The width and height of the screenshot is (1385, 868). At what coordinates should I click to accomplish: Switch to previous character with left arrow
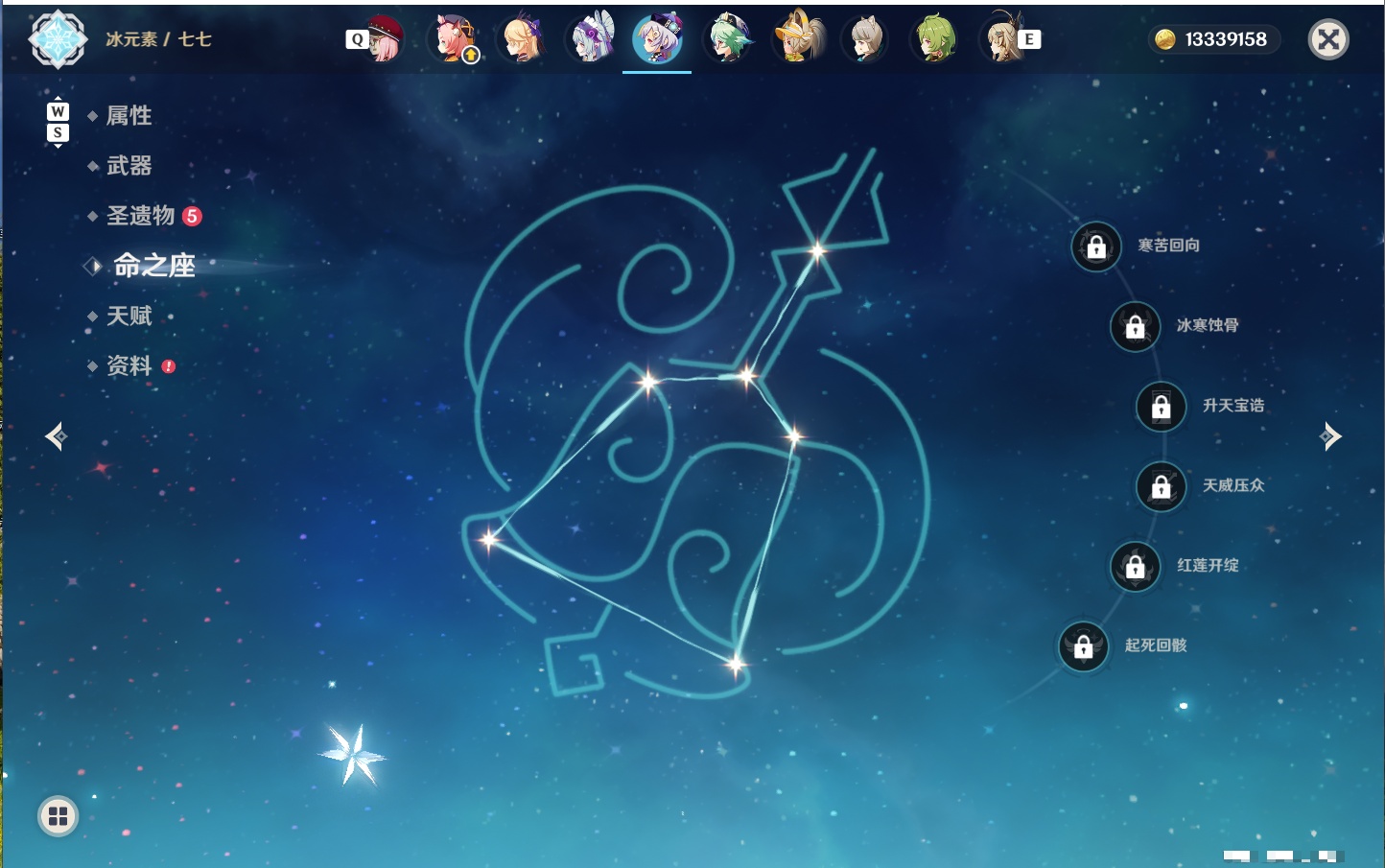coord(56,436)
